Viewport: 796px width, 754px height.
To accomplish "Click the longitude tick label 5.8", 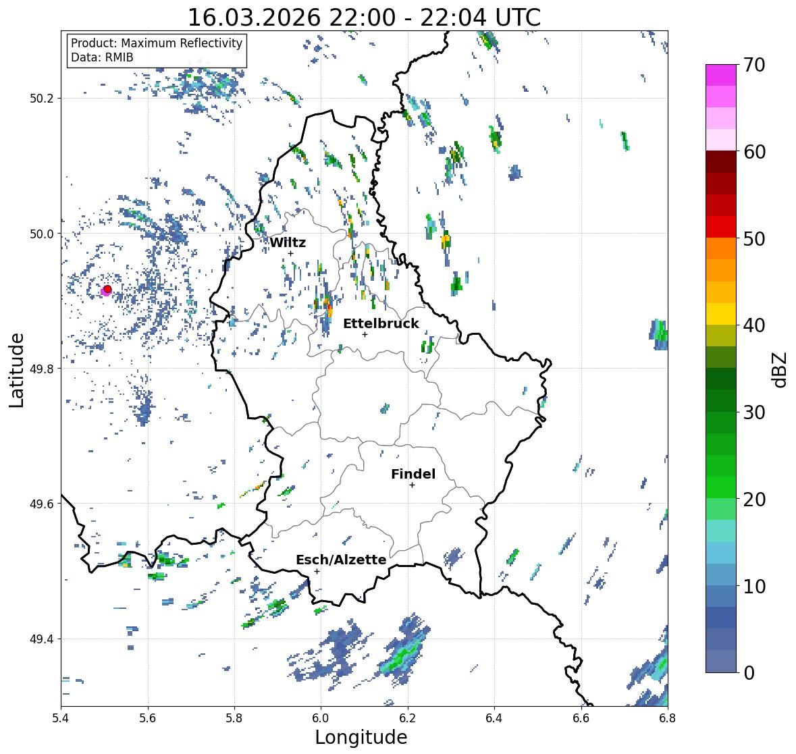I will pyautogui.click(x=234, y=718).
